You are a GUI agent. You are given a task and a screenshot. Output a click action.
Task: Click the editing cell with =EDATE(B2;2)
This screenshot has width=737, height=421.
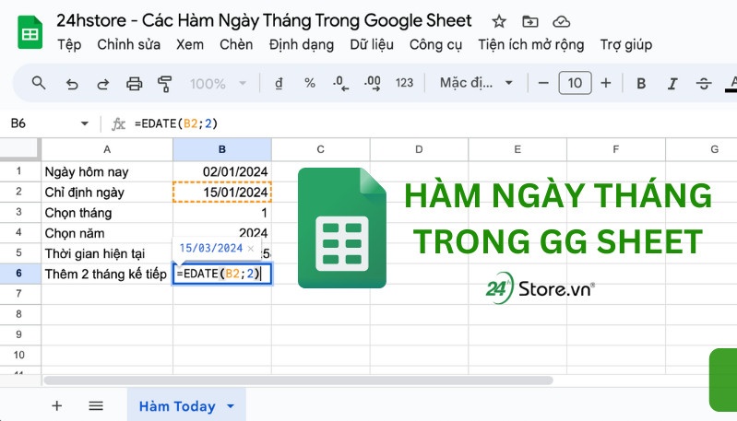(x=222, y=274)
